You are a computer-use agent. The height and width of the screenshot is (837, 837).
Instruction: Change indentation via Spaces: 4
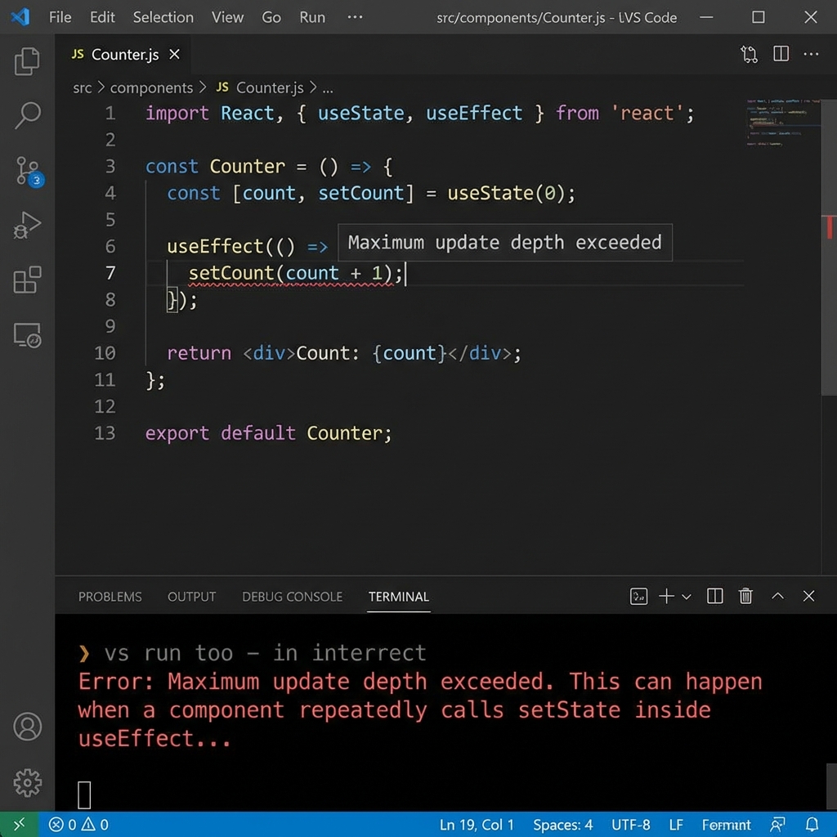click(x=562, y=825)
